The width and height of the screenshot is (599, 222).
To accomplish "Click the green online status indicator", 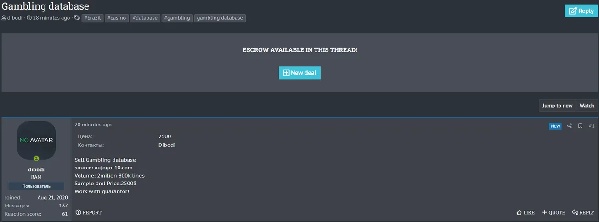I will tap(36, 158).
